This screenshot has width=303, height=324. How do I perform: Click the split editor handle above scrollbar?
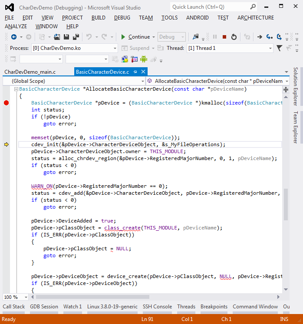[286, 90]
